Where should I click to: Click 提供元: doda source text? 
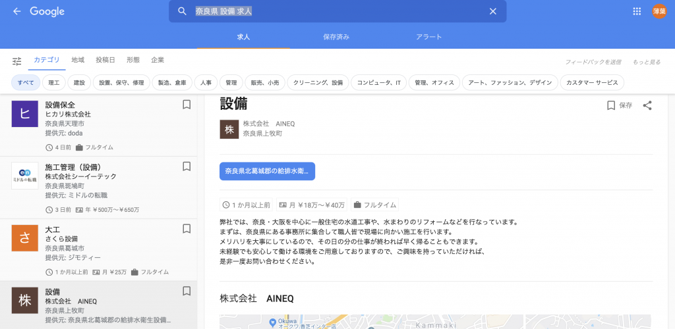click(x=64, y=133)
